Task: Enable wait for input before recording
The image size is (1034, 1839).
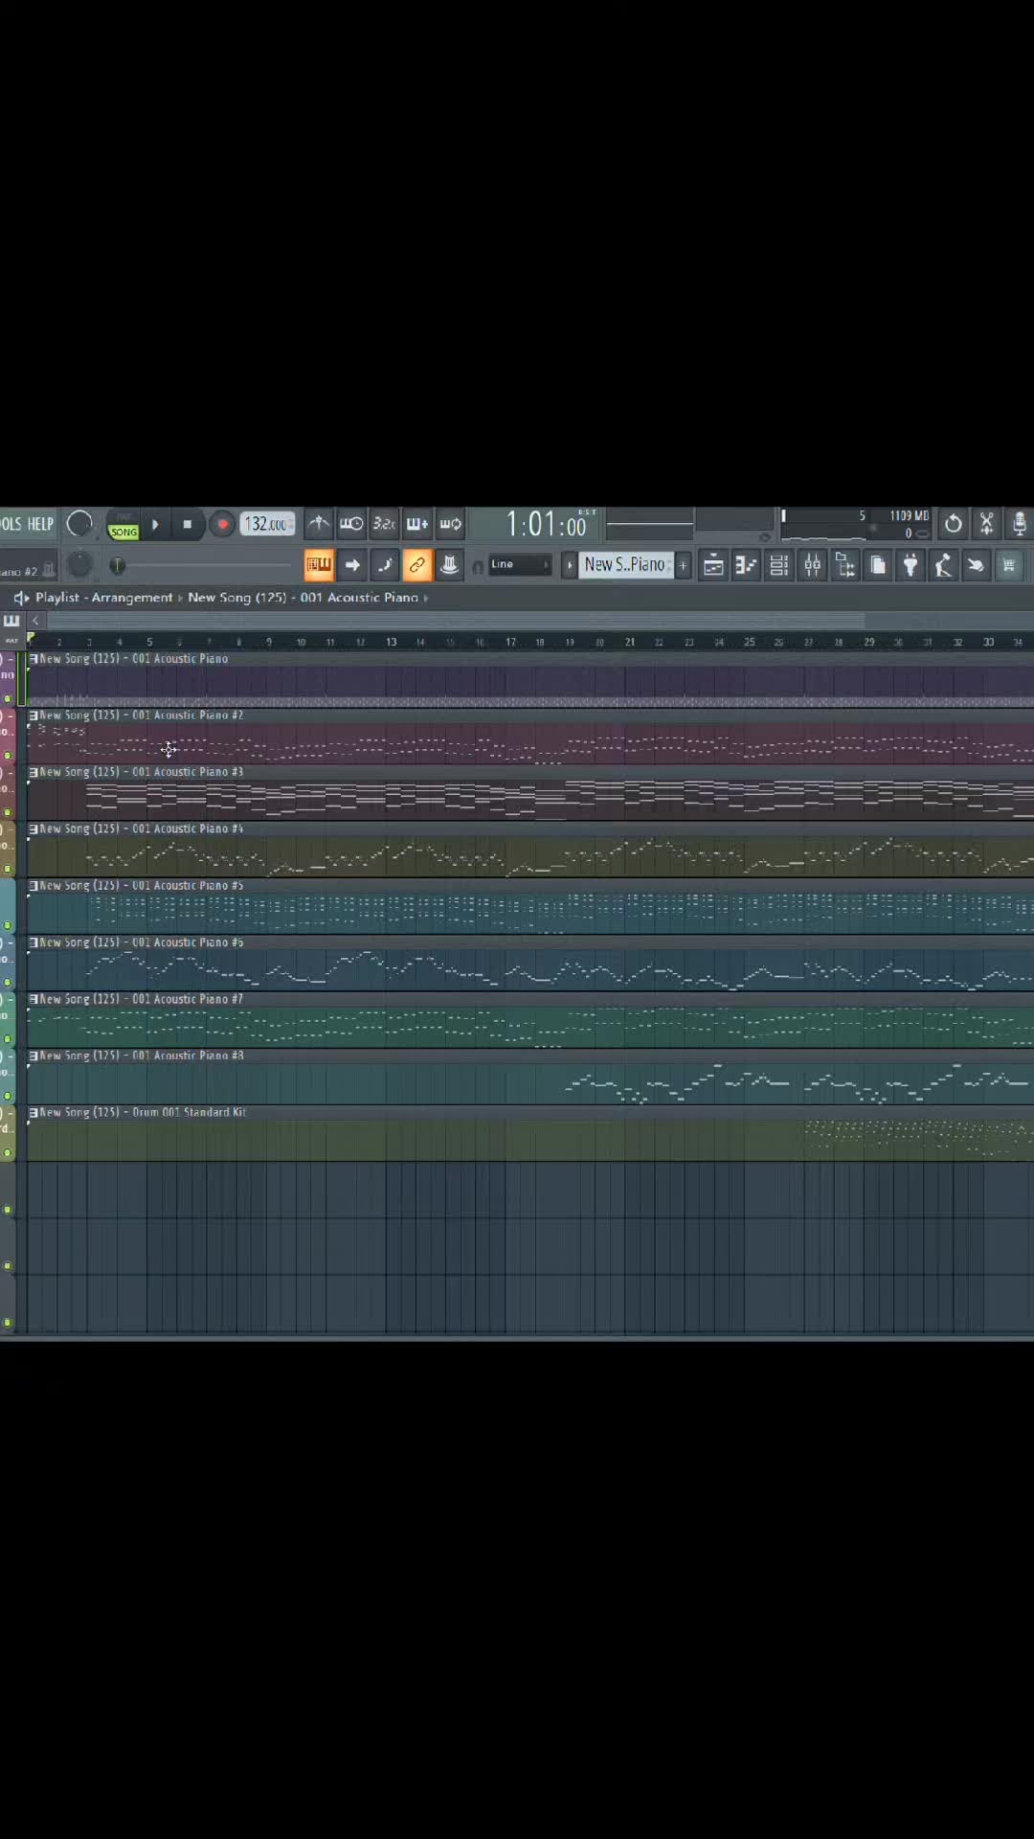Action: click(351, 524)
